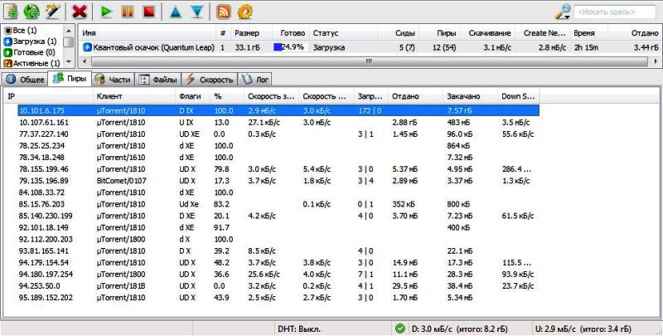
Task: Open the Файлы tab
Action: click(x=158, y=79)
